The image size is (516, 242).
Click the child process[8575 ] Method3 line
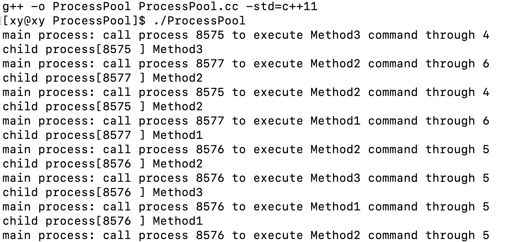click(x=102, y=49)
